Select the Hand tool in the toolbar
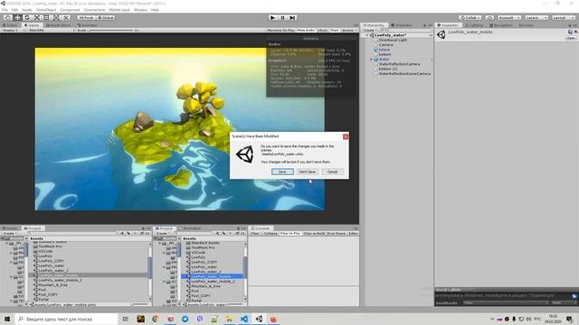Image resolution: width=579 pixels, height=325 pixels. tap(7, 17)
